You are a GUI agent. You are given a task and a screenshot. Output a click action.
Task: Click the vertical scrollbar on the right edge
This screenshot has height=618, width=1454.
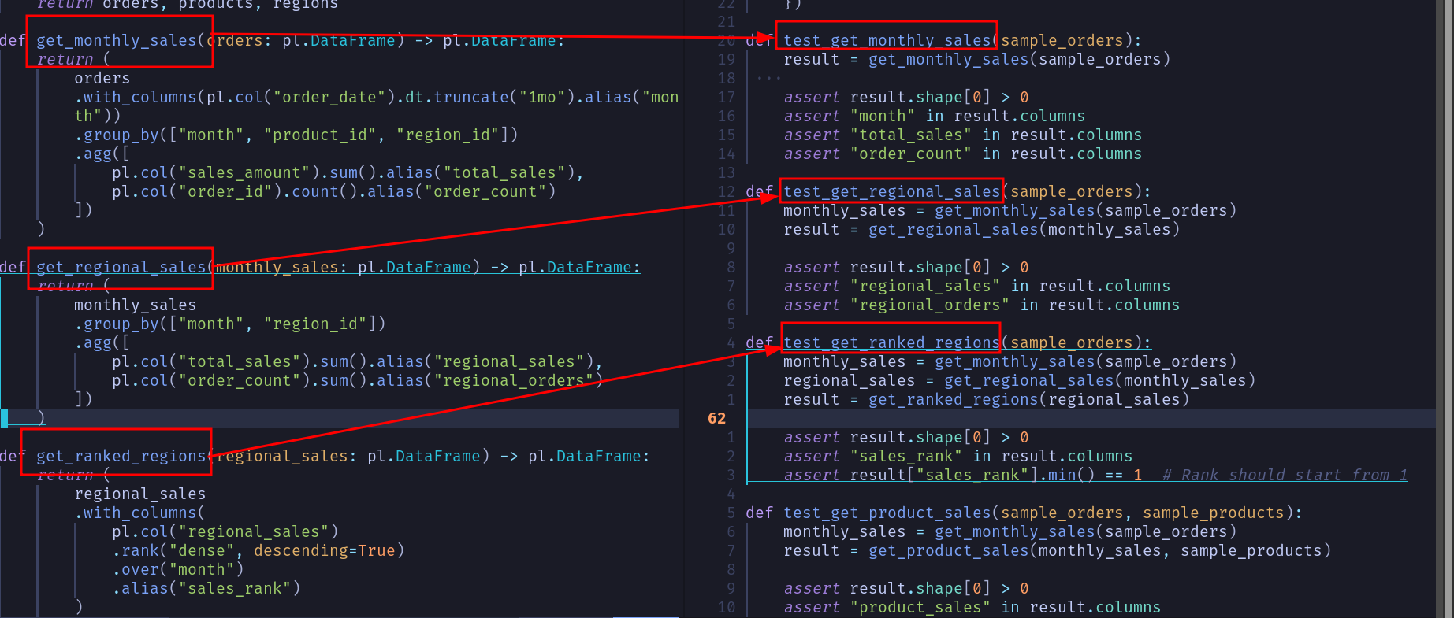tap(1446, 309)
